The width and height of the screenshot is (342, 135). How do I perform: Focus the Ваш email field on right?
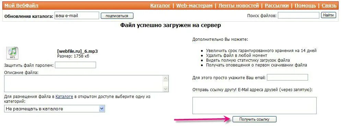pos(287,77)
